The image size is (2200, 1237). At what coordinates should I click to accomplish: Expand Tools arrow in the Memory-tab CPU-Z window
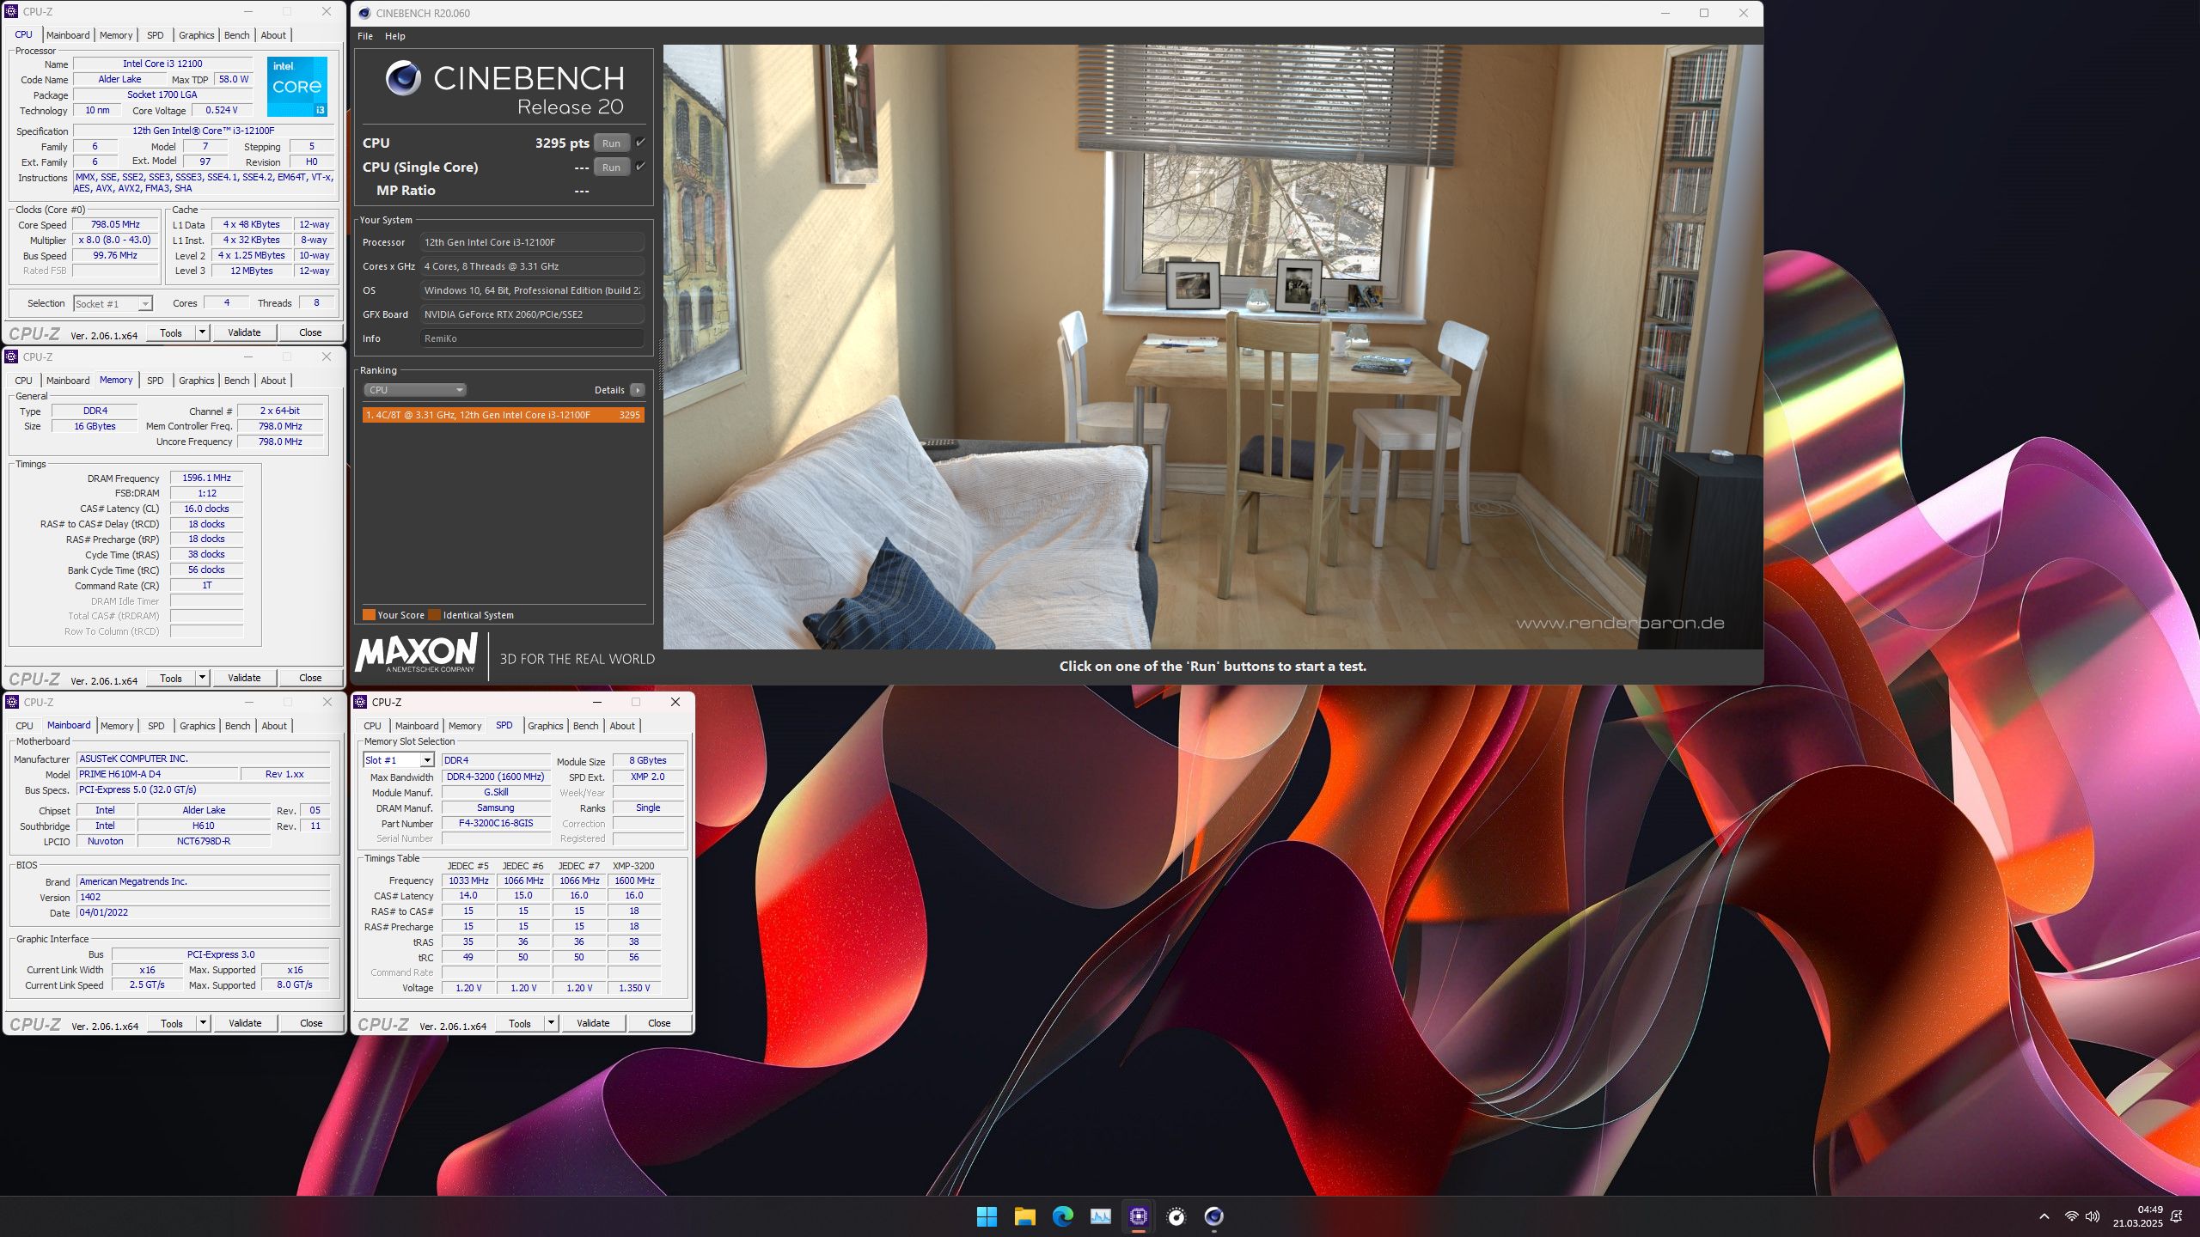click(x=202, y=678)
